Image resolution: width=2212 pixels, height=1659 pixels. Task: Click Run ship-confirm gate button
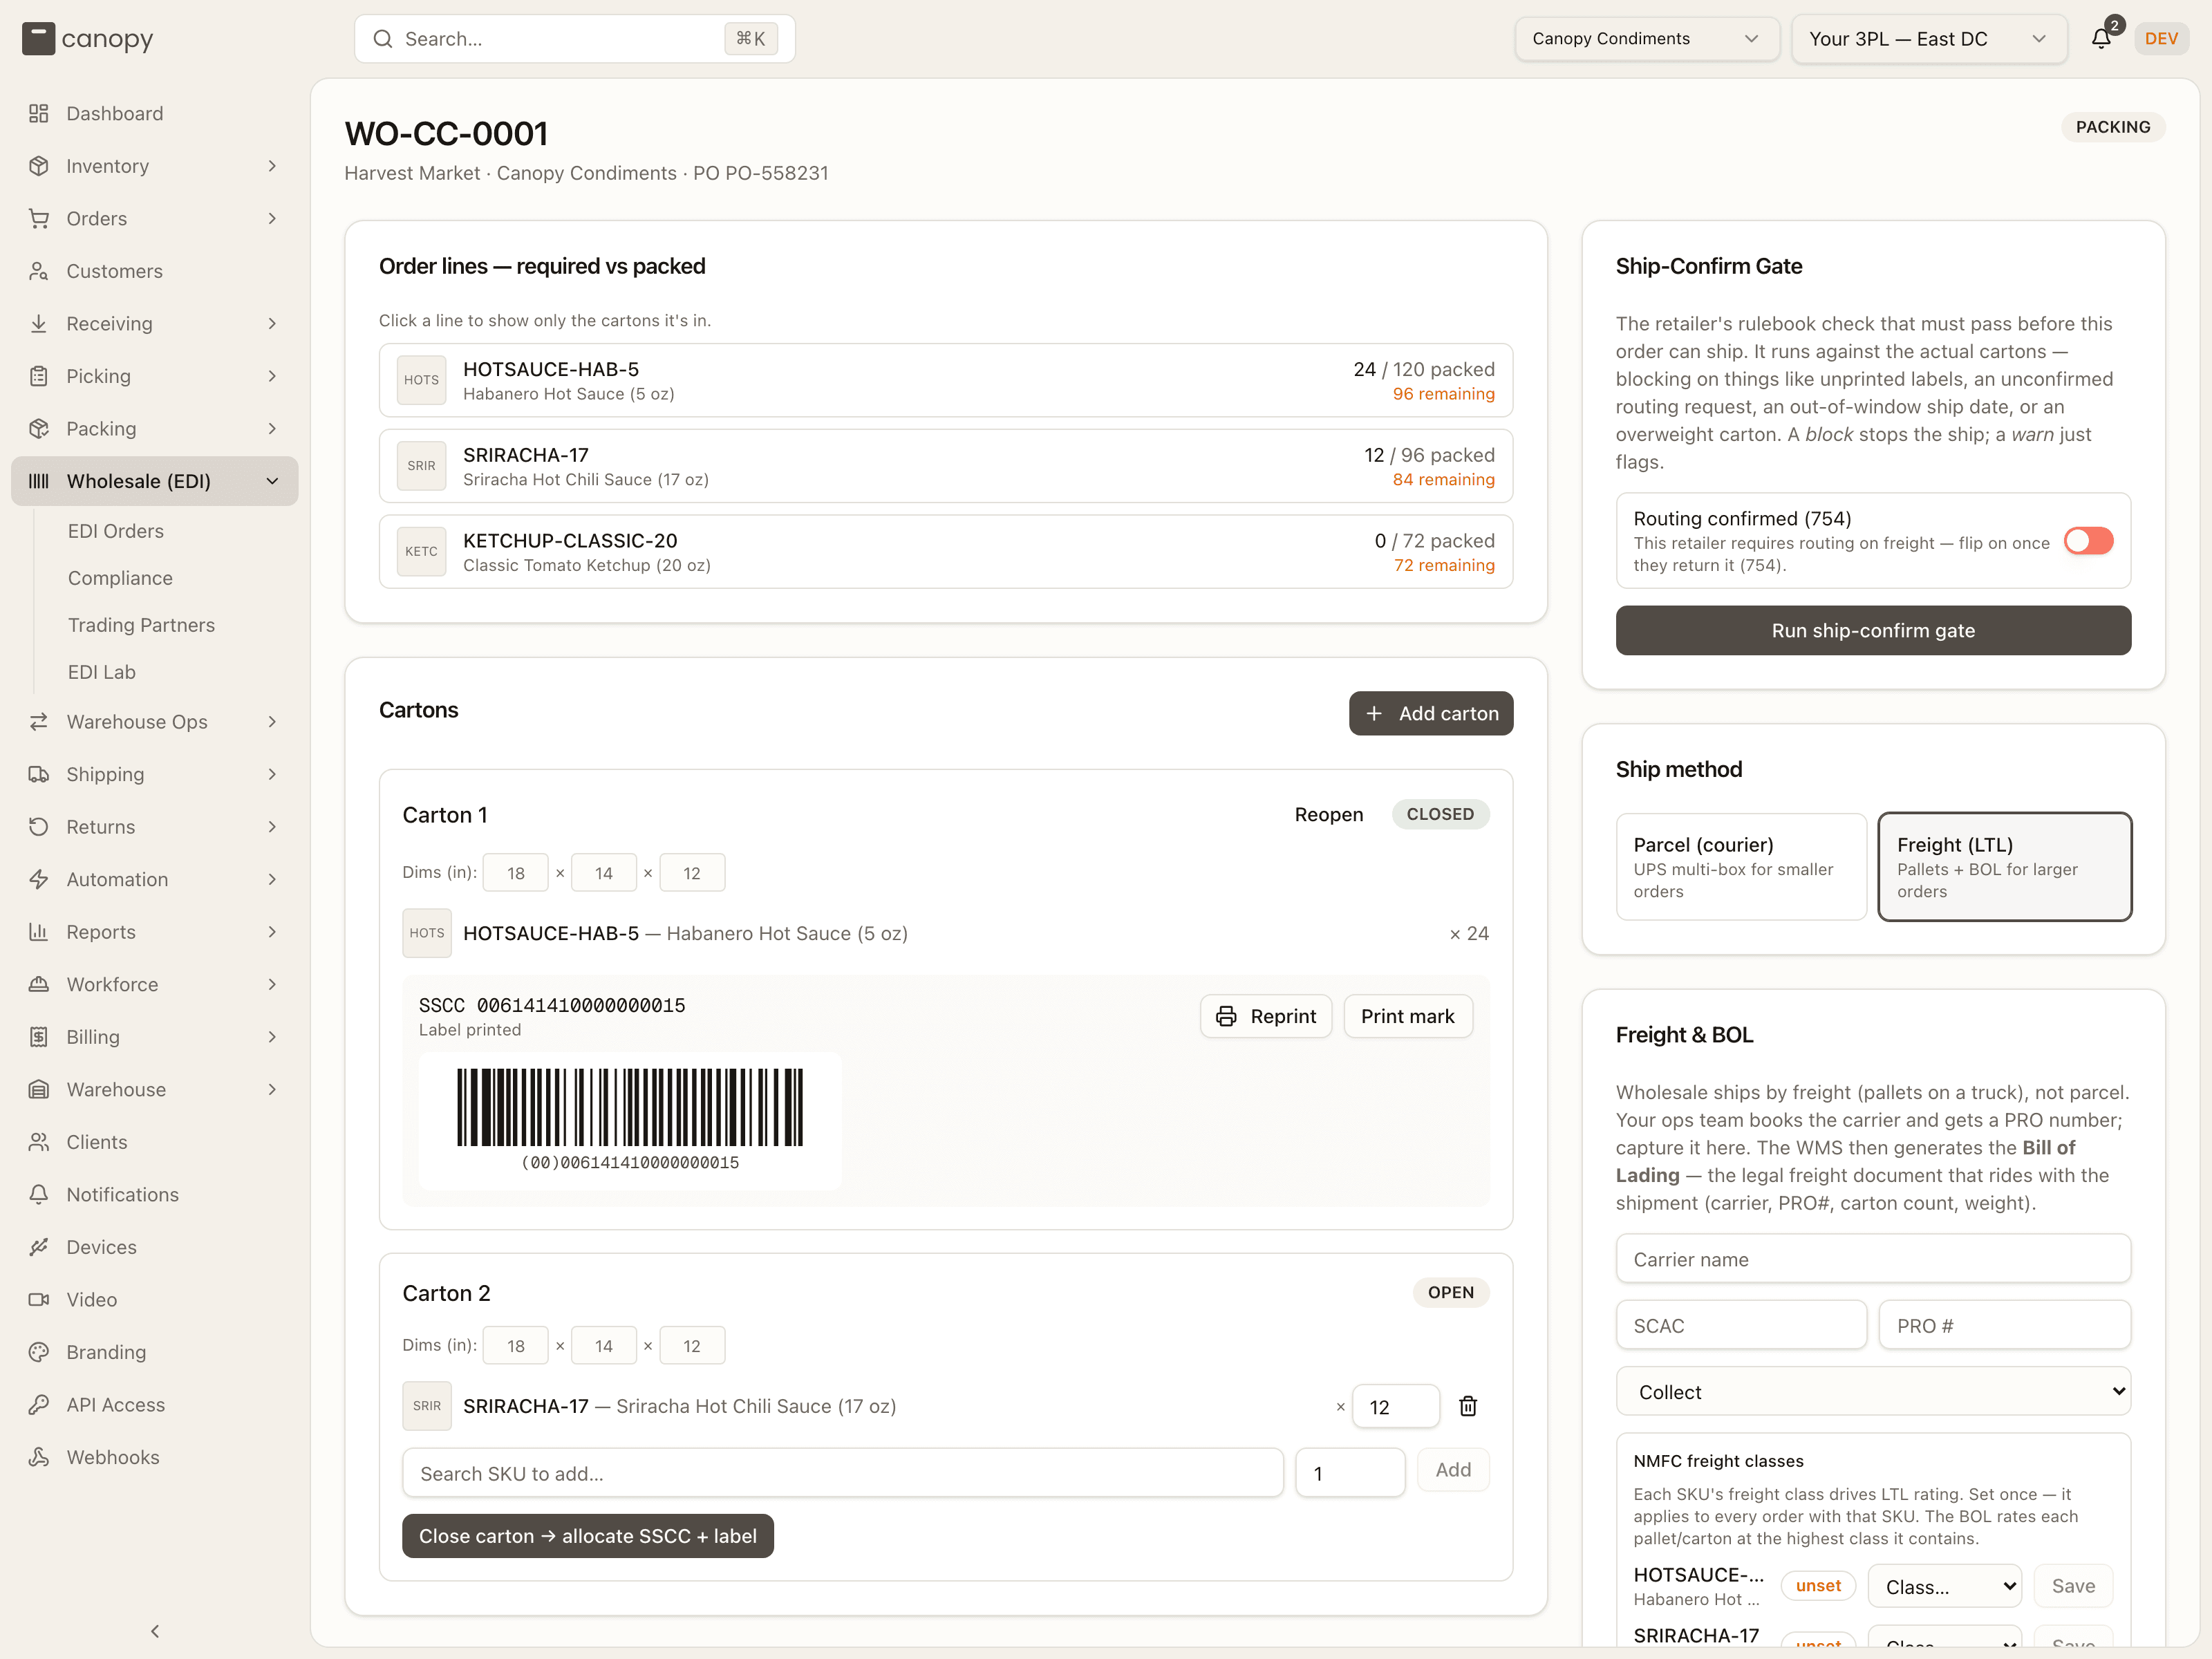[x=1873, y=631]
